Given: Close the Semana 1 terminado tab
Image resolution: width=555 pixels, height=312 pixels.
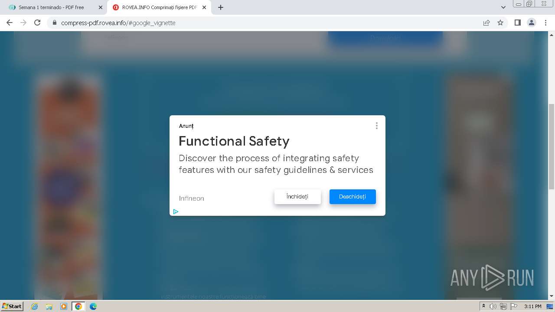Looking at the screenshot, I should coord(101,7).
